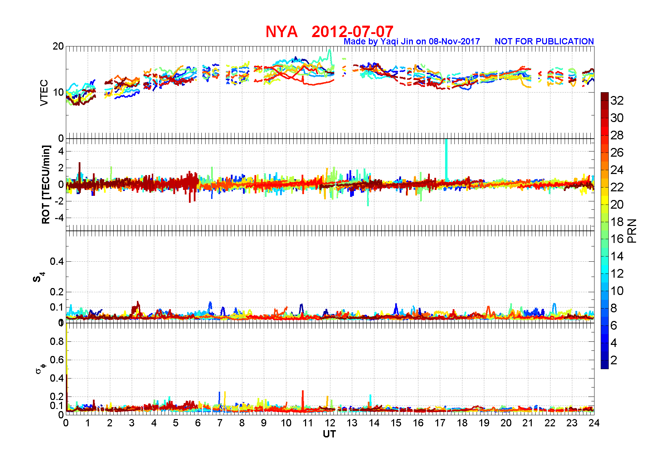The width and height of the screenshot is (660, 461).
Task: Select the VTEC axis tick value 20
Action: (58, 46)
